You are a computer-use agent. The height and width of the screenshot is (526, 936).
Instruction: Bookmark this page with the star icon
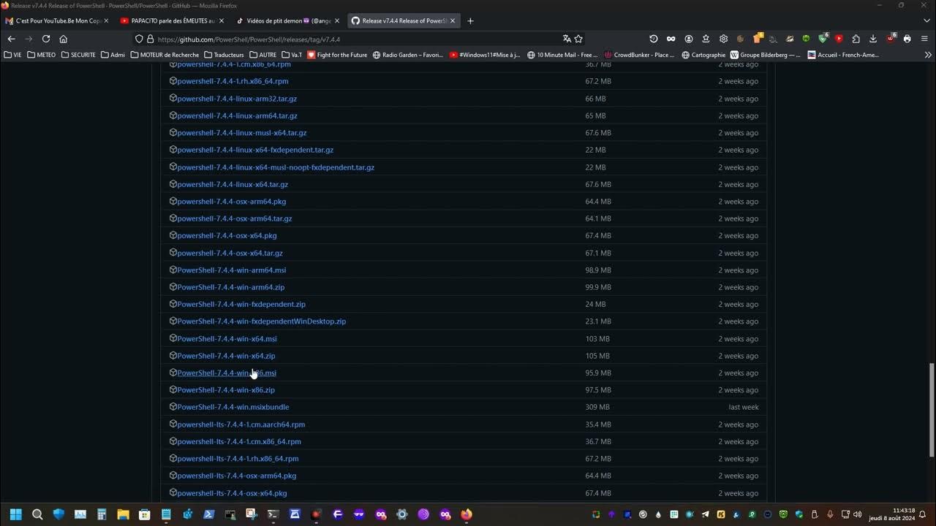pos(578,39)
